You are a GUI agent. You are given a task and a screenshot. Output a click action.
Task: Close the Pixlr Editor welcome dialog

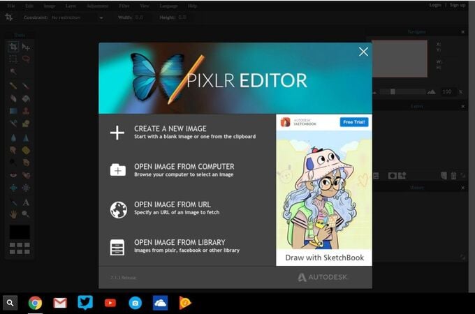click(x=363, y=52)
